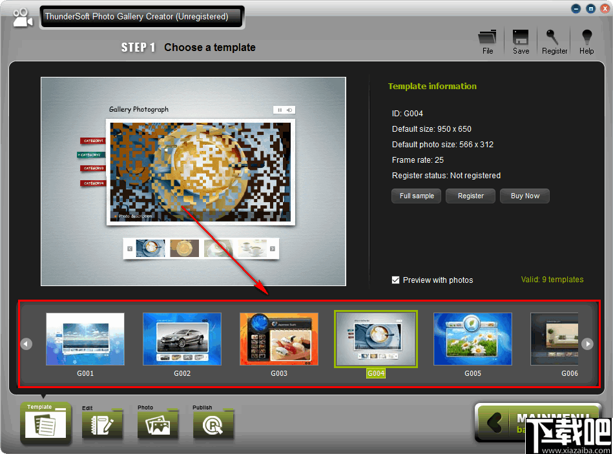
Task: Return via the MAINMENU back button
Action: [510, 423]
